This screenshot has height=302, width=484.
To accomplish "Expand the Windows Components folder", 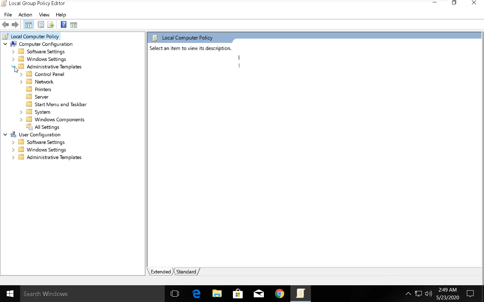I will [x=21, y=120].
